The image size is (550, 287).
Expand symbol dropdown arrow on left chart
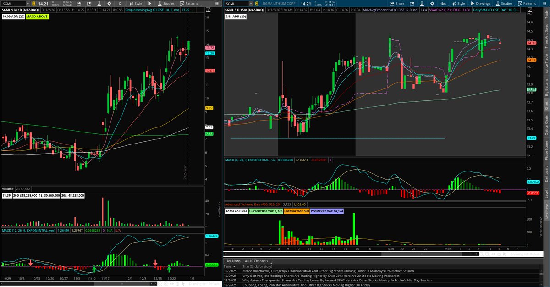[x=28, y=4]
